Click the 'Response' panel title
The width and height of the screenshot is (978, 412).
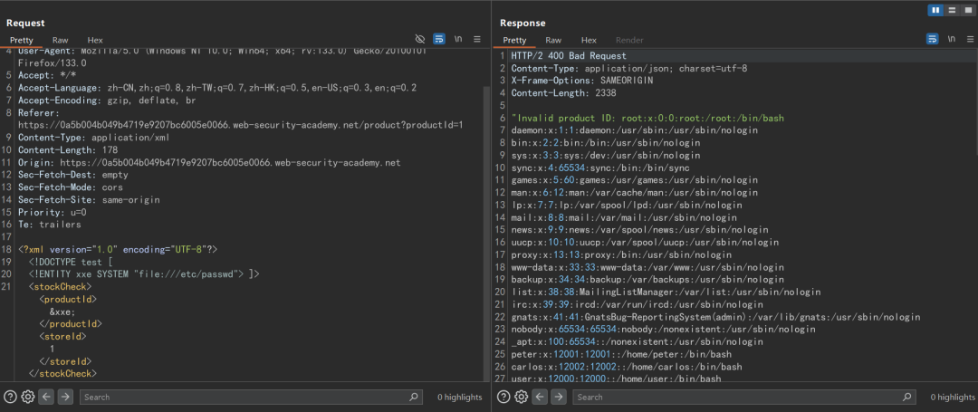pos(523,23)
